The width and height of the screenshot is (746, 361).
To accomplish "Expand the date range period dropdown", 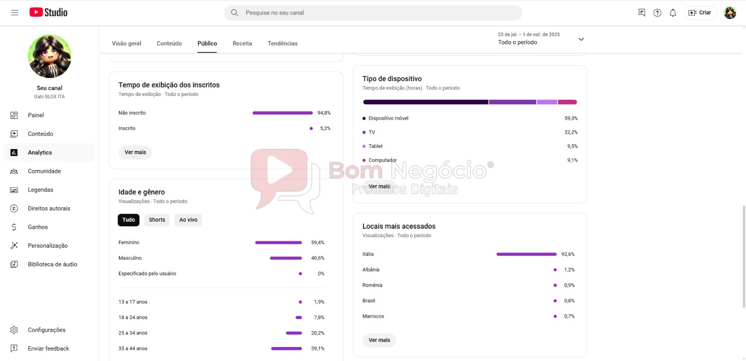I will [581, 39].
